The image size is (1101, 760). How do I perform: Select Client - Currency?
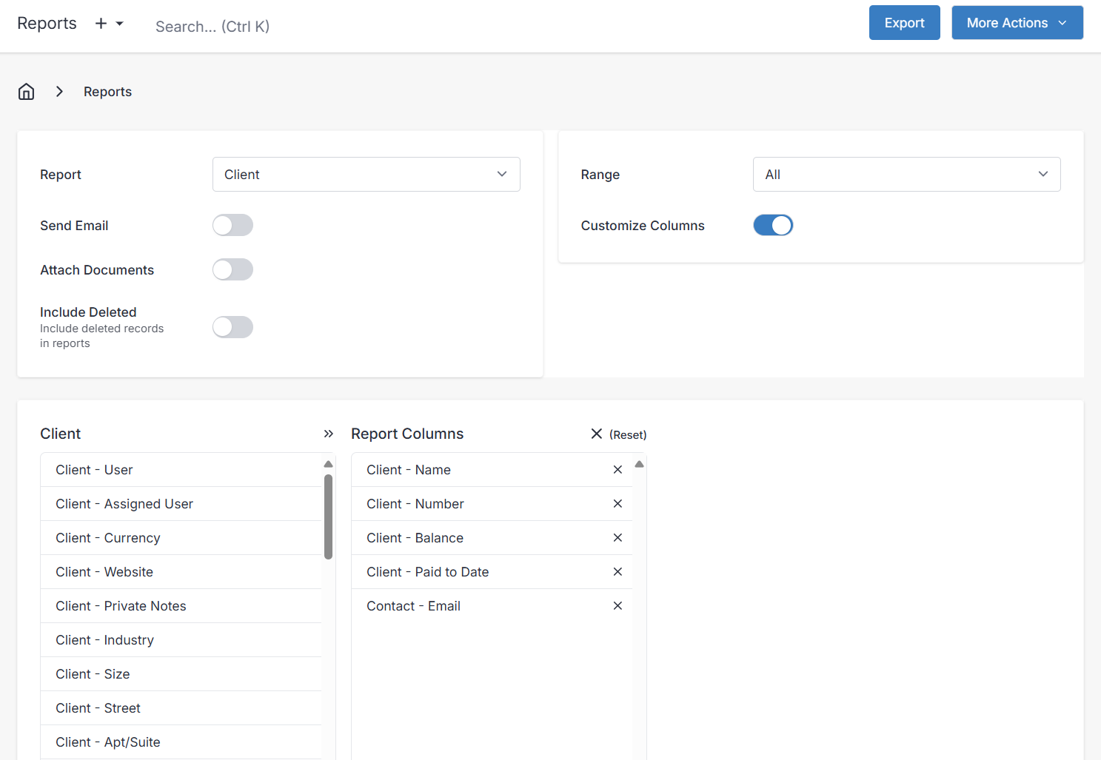tap(181, 538)
